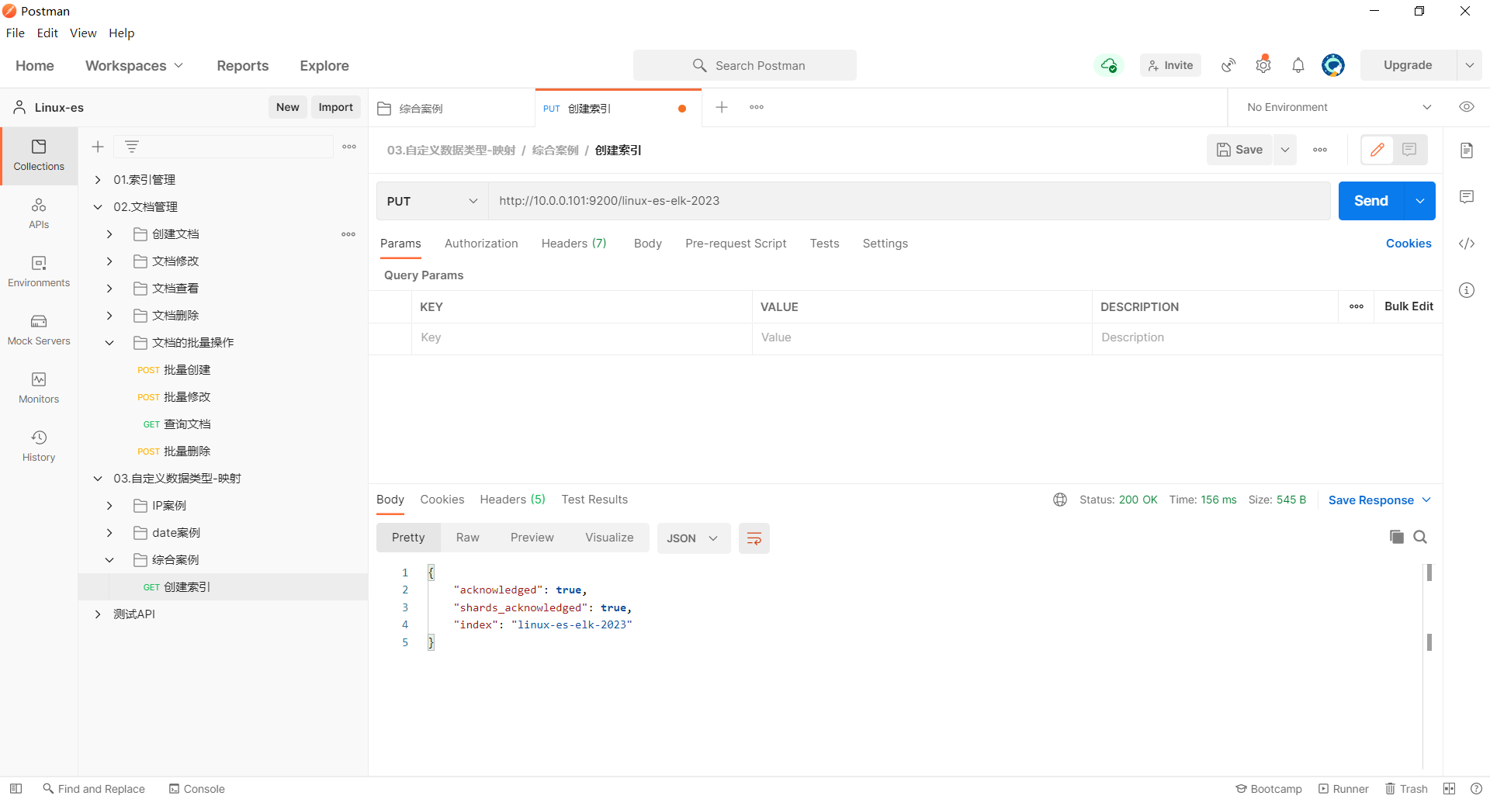The height and width of the screenshot is (799, 1490).
Task: Open the Monitors sidebar panel
Action: click(x=39, y=389)
